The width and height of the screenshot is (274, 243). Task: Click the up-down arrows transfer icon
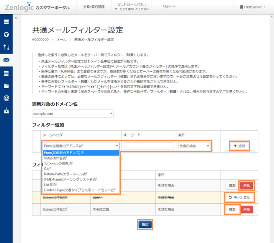[x=6, y=47]
